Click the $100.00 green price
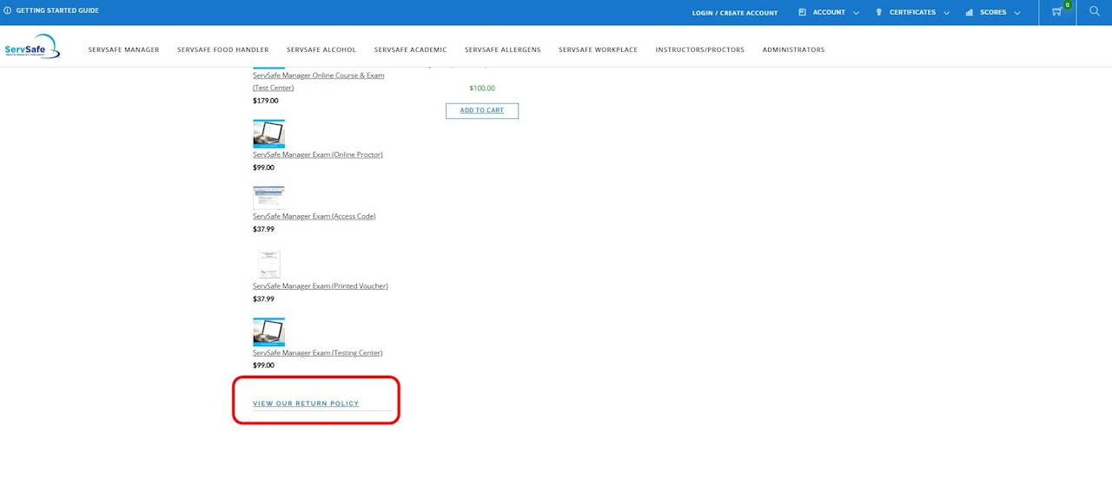Viewport: 1112px width, 485px height. (x=482, y=88)
